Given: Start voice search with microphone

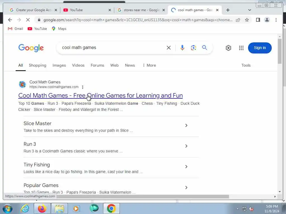Looking at the screenshot, I should tap(182, 48).
